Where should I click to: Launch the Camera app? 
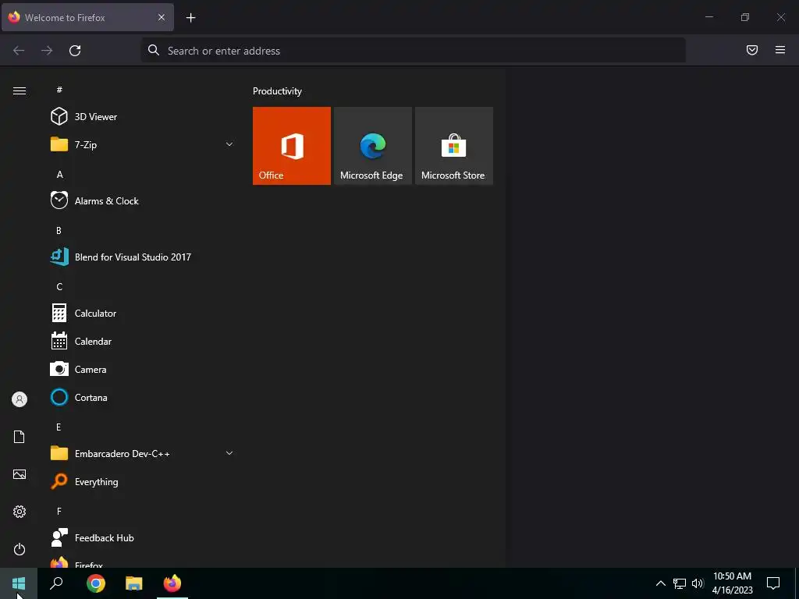coord(143,369)
